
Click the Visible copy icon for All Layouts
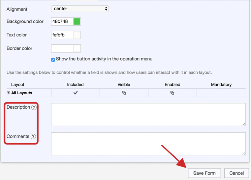click(x=124, y=93)
